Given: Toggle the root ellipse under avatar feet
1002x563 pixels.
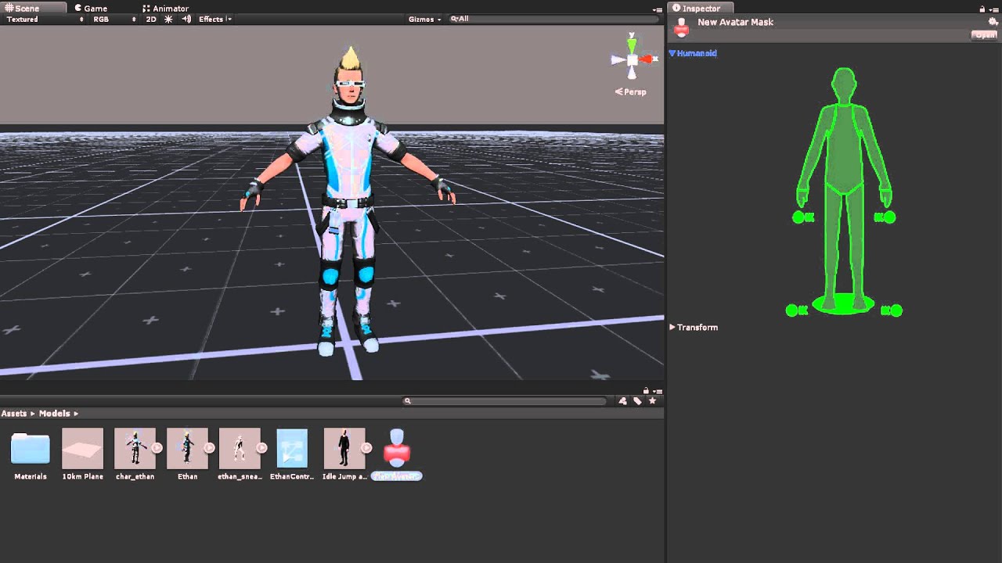Looking at the screenshot, I should pyautogui.click(x=844, y=305).
